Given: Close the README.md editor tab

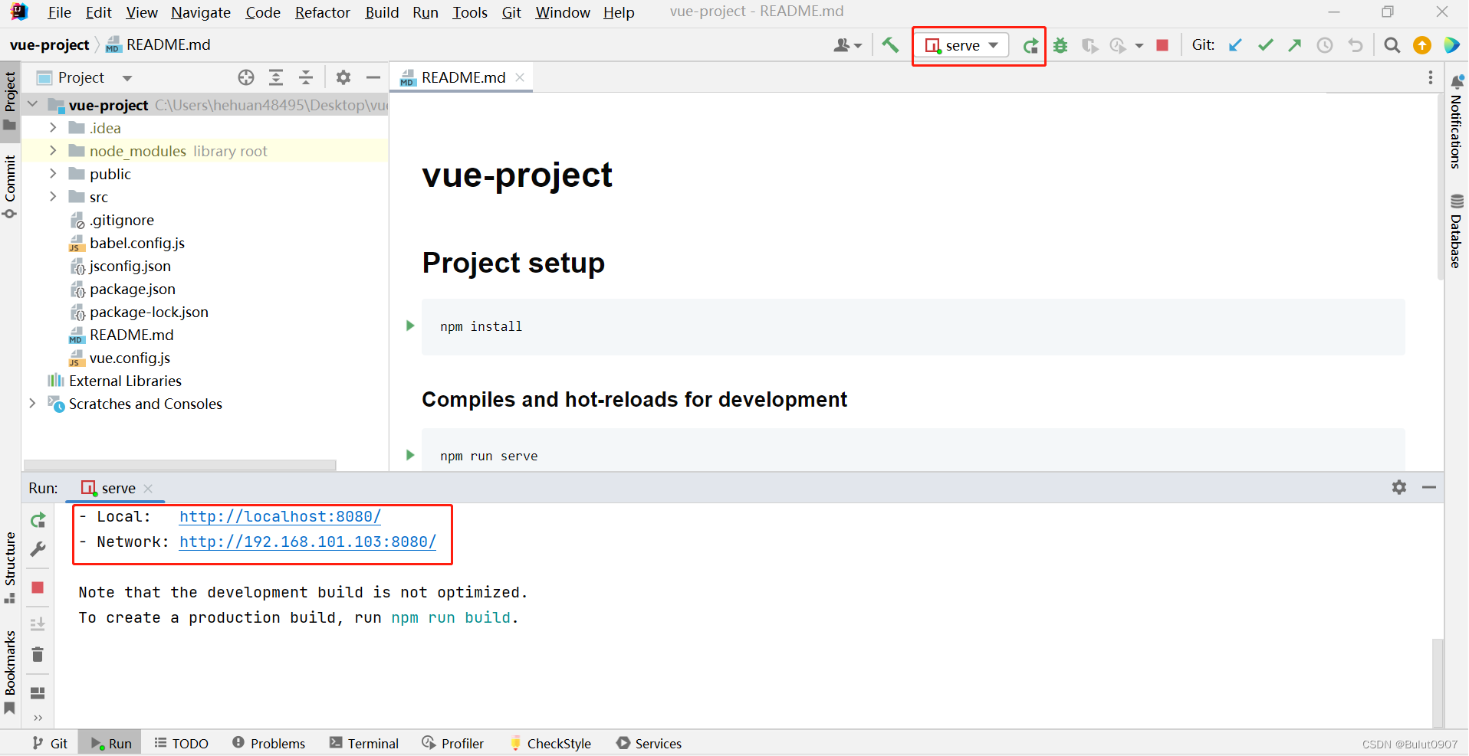Looking at the screenshot, I should click(x=520, y=77).
